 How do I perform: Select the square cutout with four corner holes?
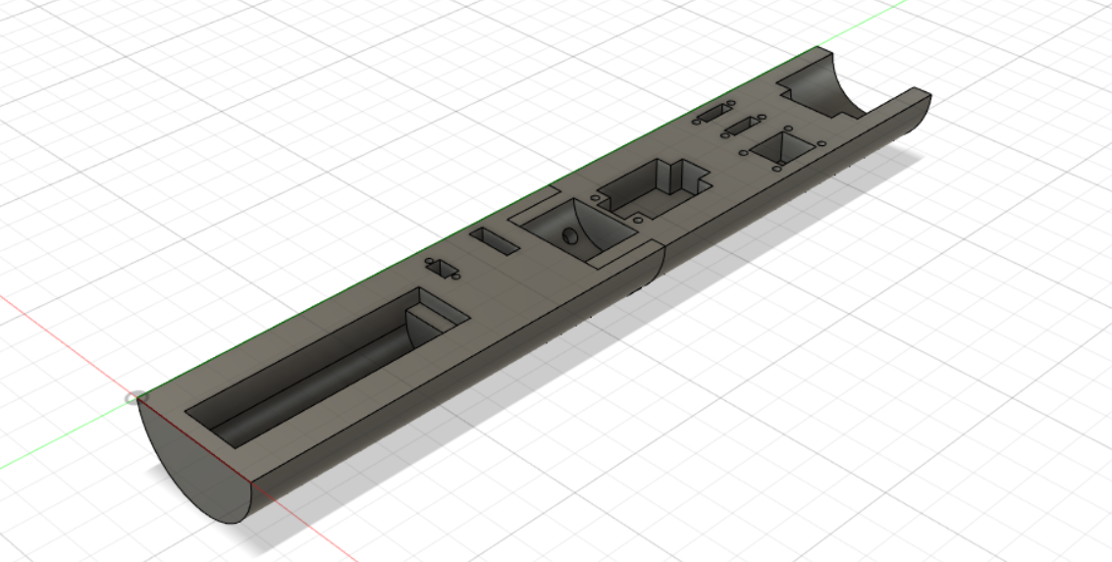point(782,149)
